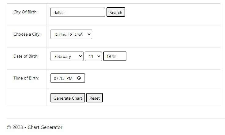225x135 pixels.
Task: Click the Time of Birth label
Action: (x=26, y=78)
